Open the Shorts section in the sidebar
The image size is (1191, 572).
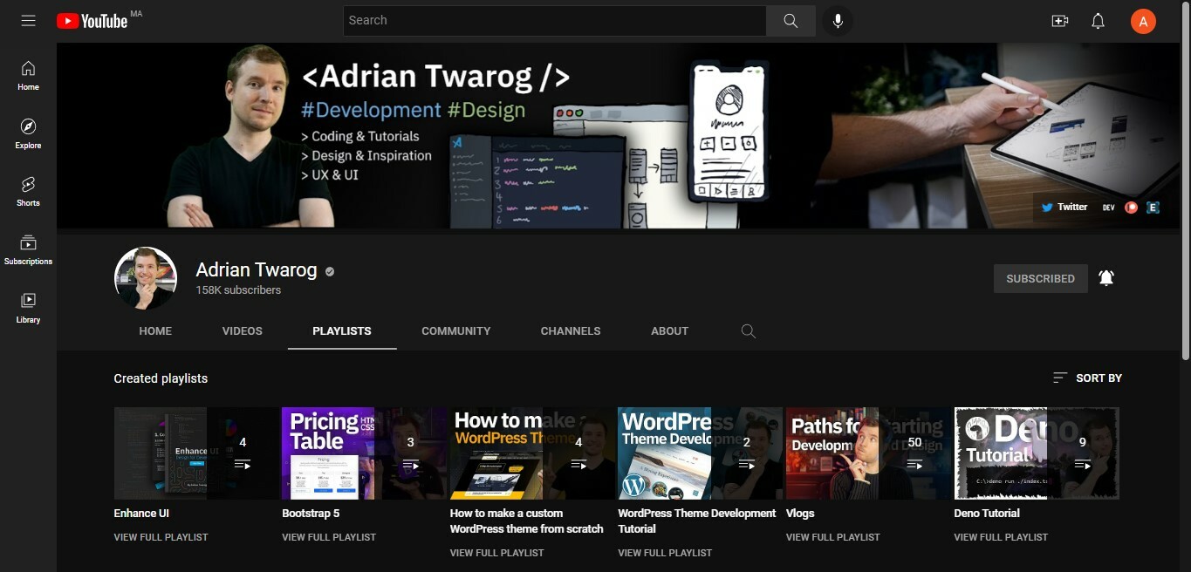(27, 191)
